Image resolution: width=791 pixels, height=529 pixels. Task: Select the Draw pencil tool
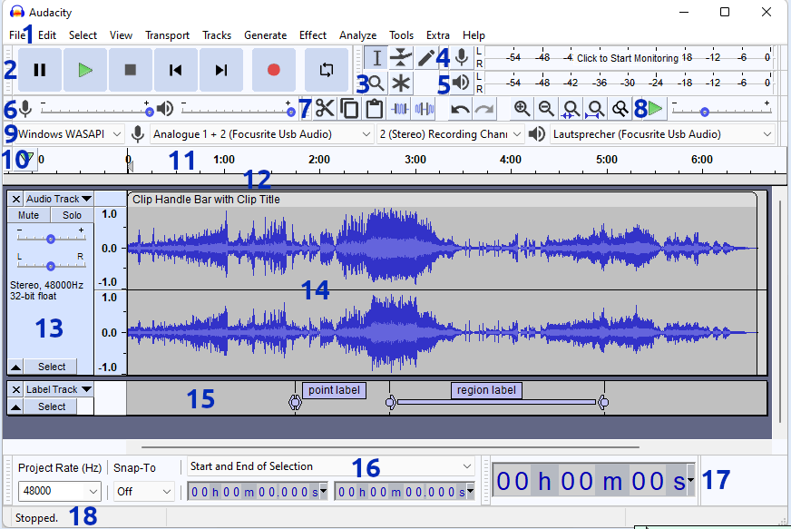click(x=425, y=58)
